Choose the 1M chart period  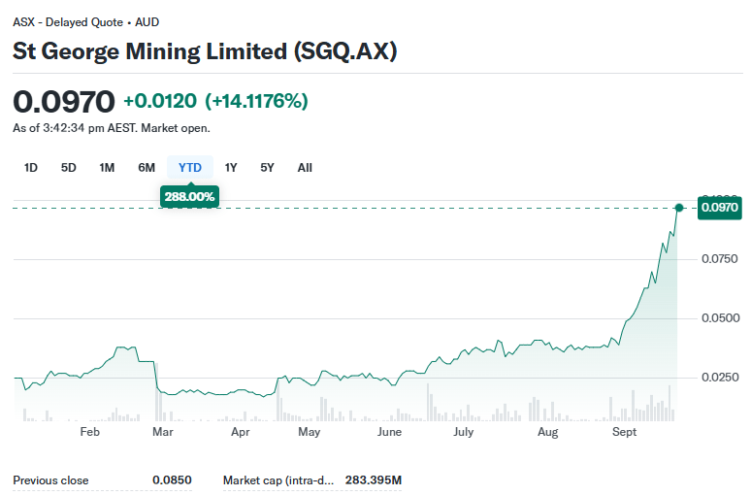click(107, 168)
